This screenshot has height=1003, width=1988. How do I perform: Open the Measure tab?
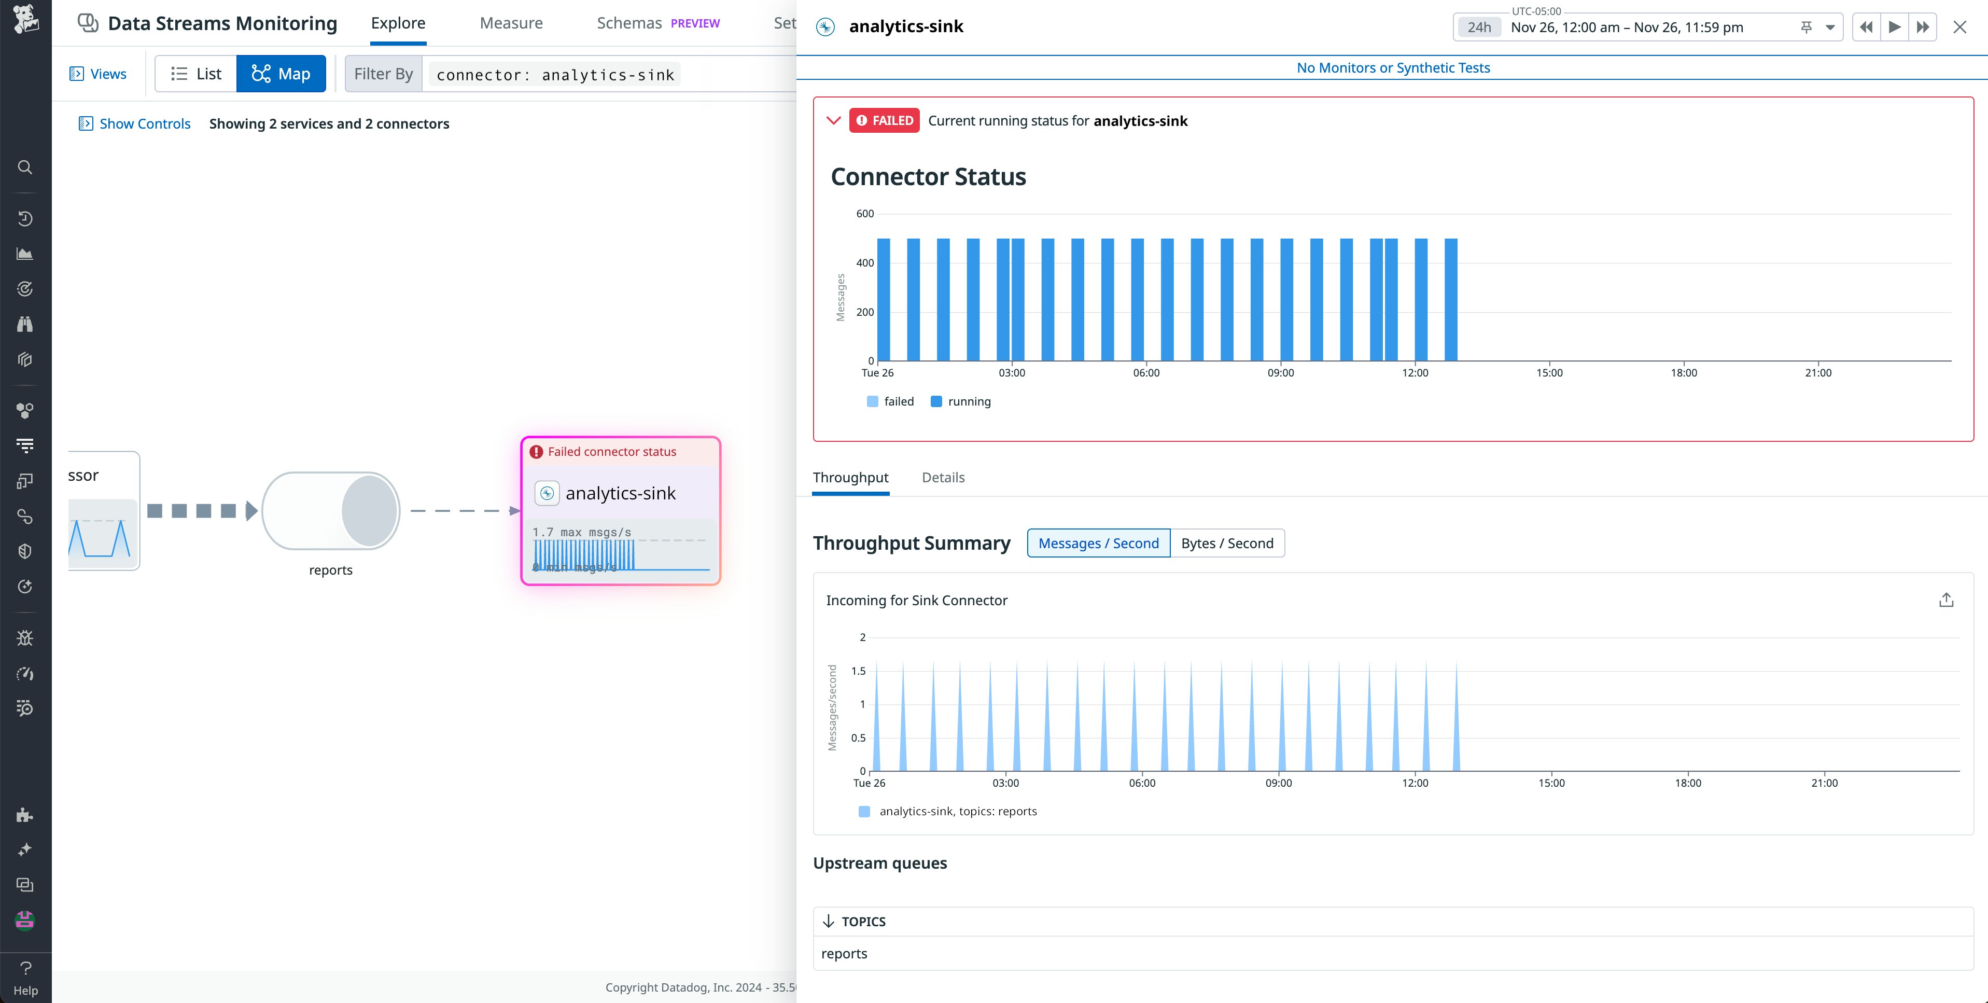coord(511,23)
